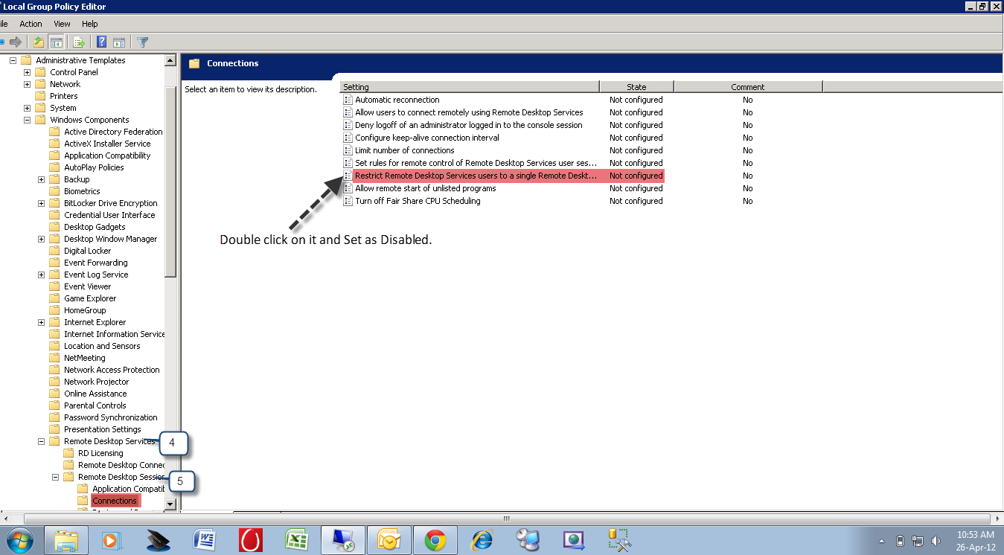The image size is (1004, 555).
Task: Click the Export List toolbar icon
Action: tap(77, 42)
